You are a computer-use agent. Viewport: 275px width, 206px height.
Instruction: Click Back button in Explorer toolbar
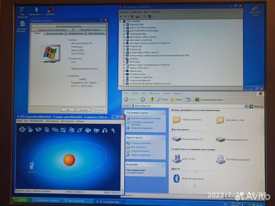tap(129, 99)
